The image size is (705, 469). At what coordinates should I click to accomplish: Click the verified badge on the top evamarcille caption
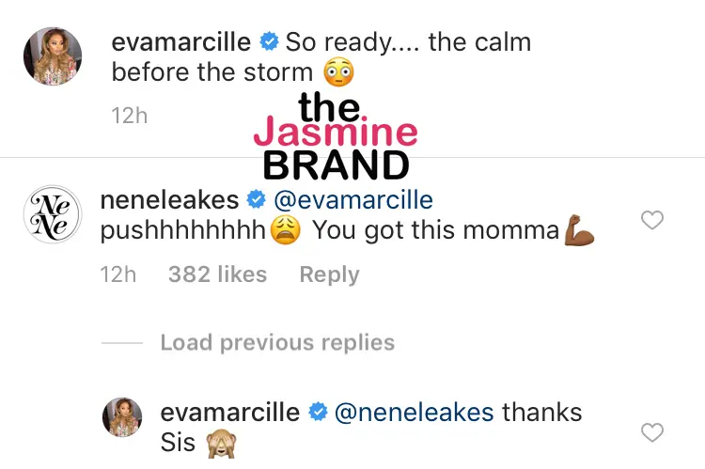(x=268, y=42)
